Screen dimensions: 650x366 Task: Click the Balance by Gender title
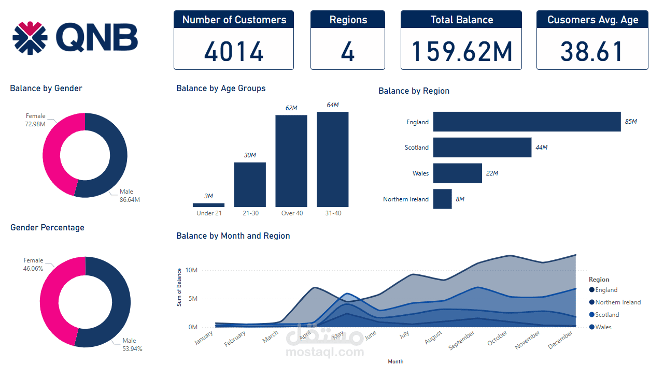46,89
